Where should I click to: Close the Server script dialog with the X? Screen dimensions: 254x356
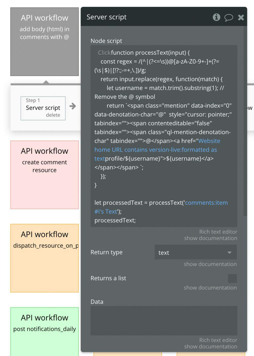coord(241,18)
